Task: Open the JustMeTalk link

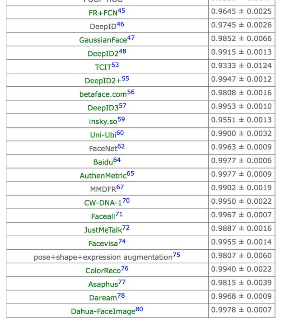Action: point(103,230)
